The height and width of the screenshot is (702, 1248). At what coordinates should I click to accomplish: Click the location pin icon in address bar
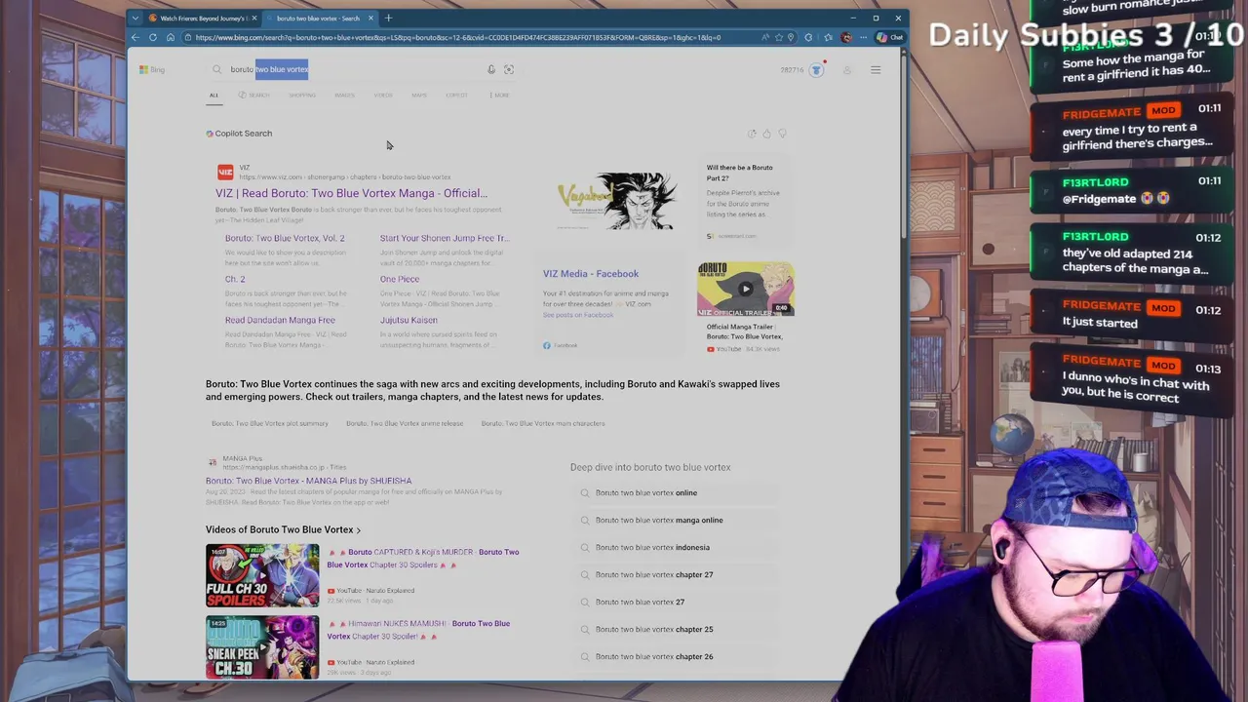(x=791, y=37)
